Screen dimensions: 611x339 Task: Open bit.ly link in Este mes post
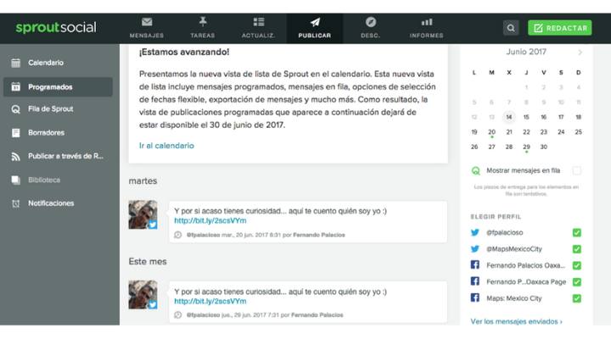[210, 301]
